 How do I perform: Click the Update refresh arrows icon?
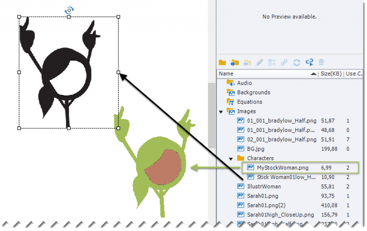297,63
